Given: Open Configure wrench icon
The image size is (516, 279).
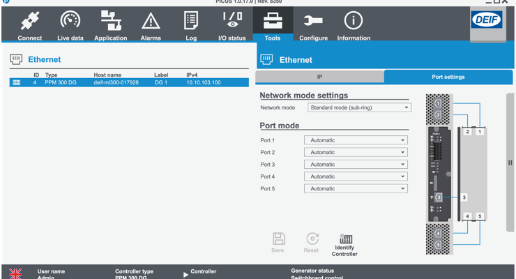Looking at the screenshot, I should [313, 23].
